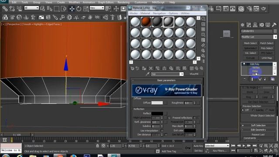This screenshot has height=157, width=279.
Task: Click the Set Key button
Action: click(x=198, y=151)
